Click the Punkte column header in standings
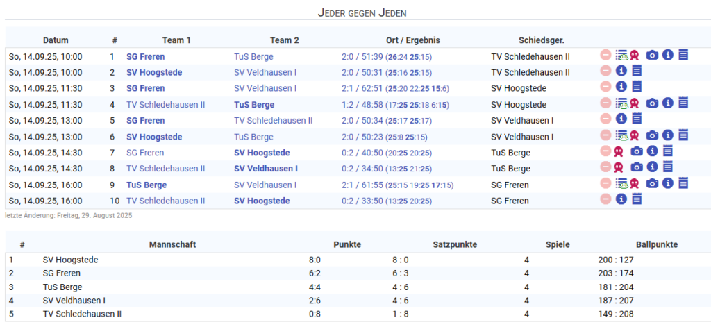711x329 pixels. pyautogui.click(x=347, y=244)
